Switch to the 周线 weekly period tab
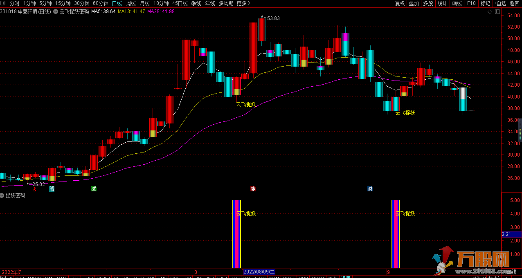The image size is (522, 278). point(131,3)
